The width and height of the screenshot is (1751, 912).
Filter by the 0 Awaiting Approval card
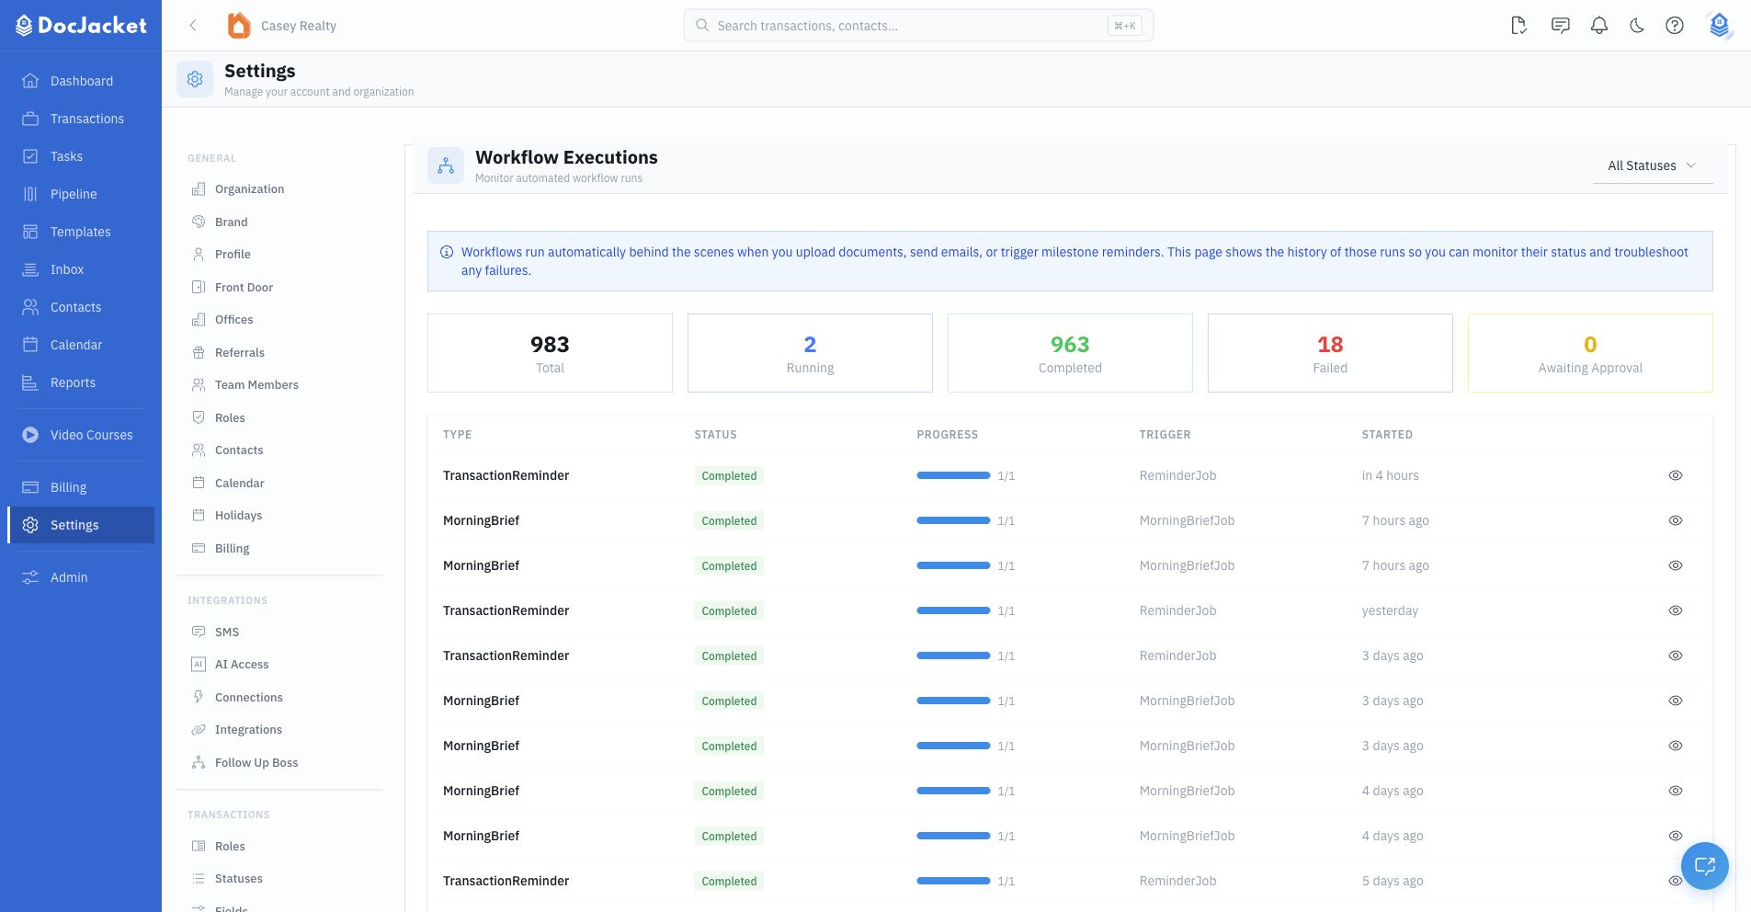pos(1590,353)
